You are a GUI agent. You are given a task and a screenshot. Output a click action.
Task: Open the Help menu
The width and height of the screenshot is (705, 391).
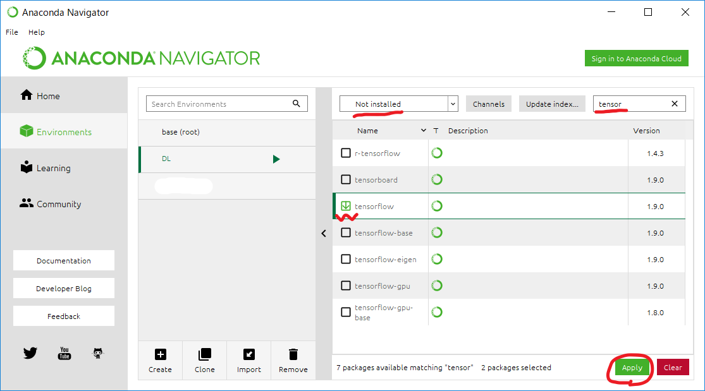[36, 32]
